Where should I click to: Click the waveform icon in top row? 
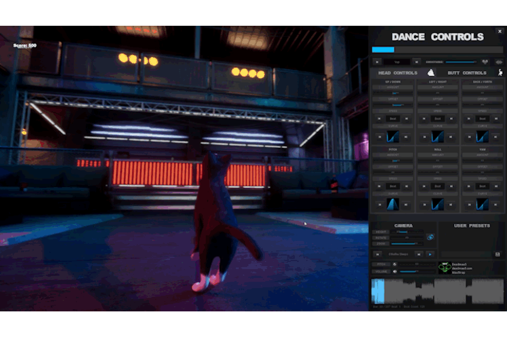tap(499, 62)
